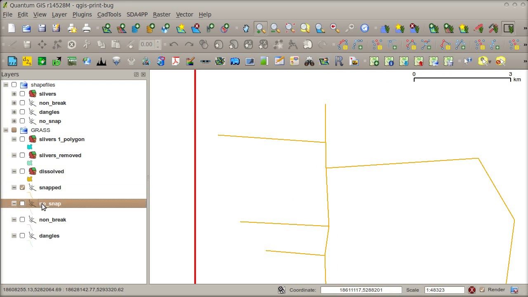Image resolution: width=528 pixels, height=297 pixels.
Task: Click the Python Console R icon
Action: 339,61
